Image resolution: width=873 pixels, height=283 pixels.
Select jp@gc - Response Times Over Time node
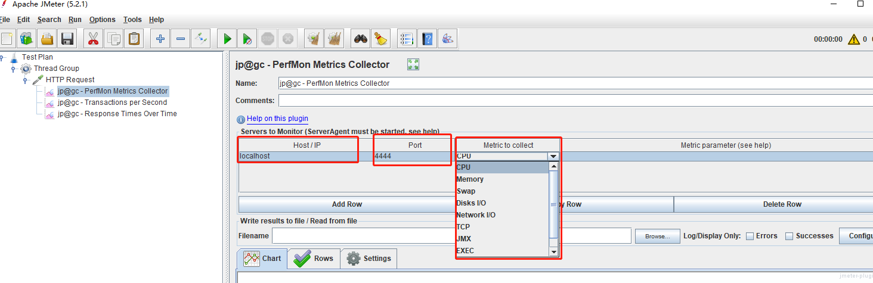coord(117,114)
